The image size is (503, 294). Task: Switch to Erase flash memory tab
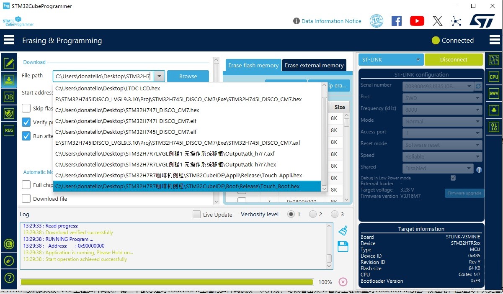point(253,65)
